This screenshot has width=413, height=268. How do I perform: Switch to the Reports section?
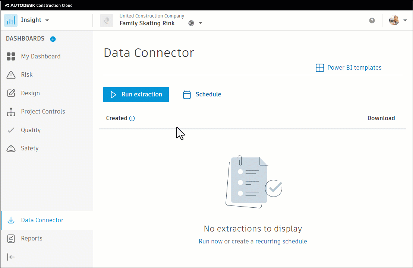pyautogui.click(x=32, y=238)
